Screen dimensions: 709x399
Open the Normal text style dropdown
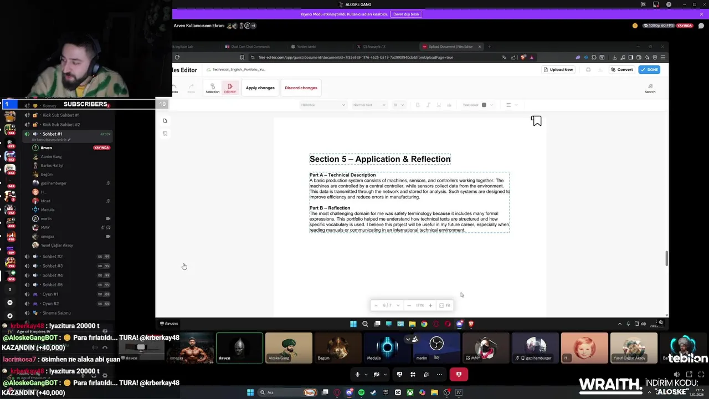[370, 105]
